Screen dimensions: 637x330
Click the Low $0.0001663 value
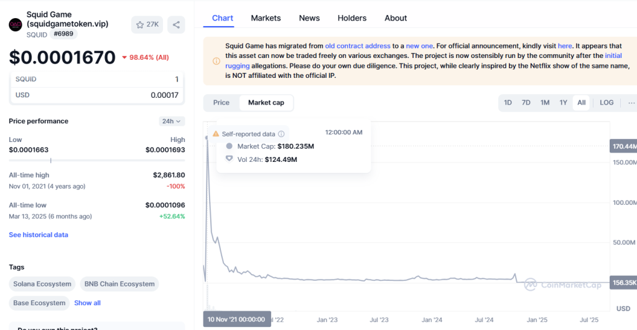29,149
